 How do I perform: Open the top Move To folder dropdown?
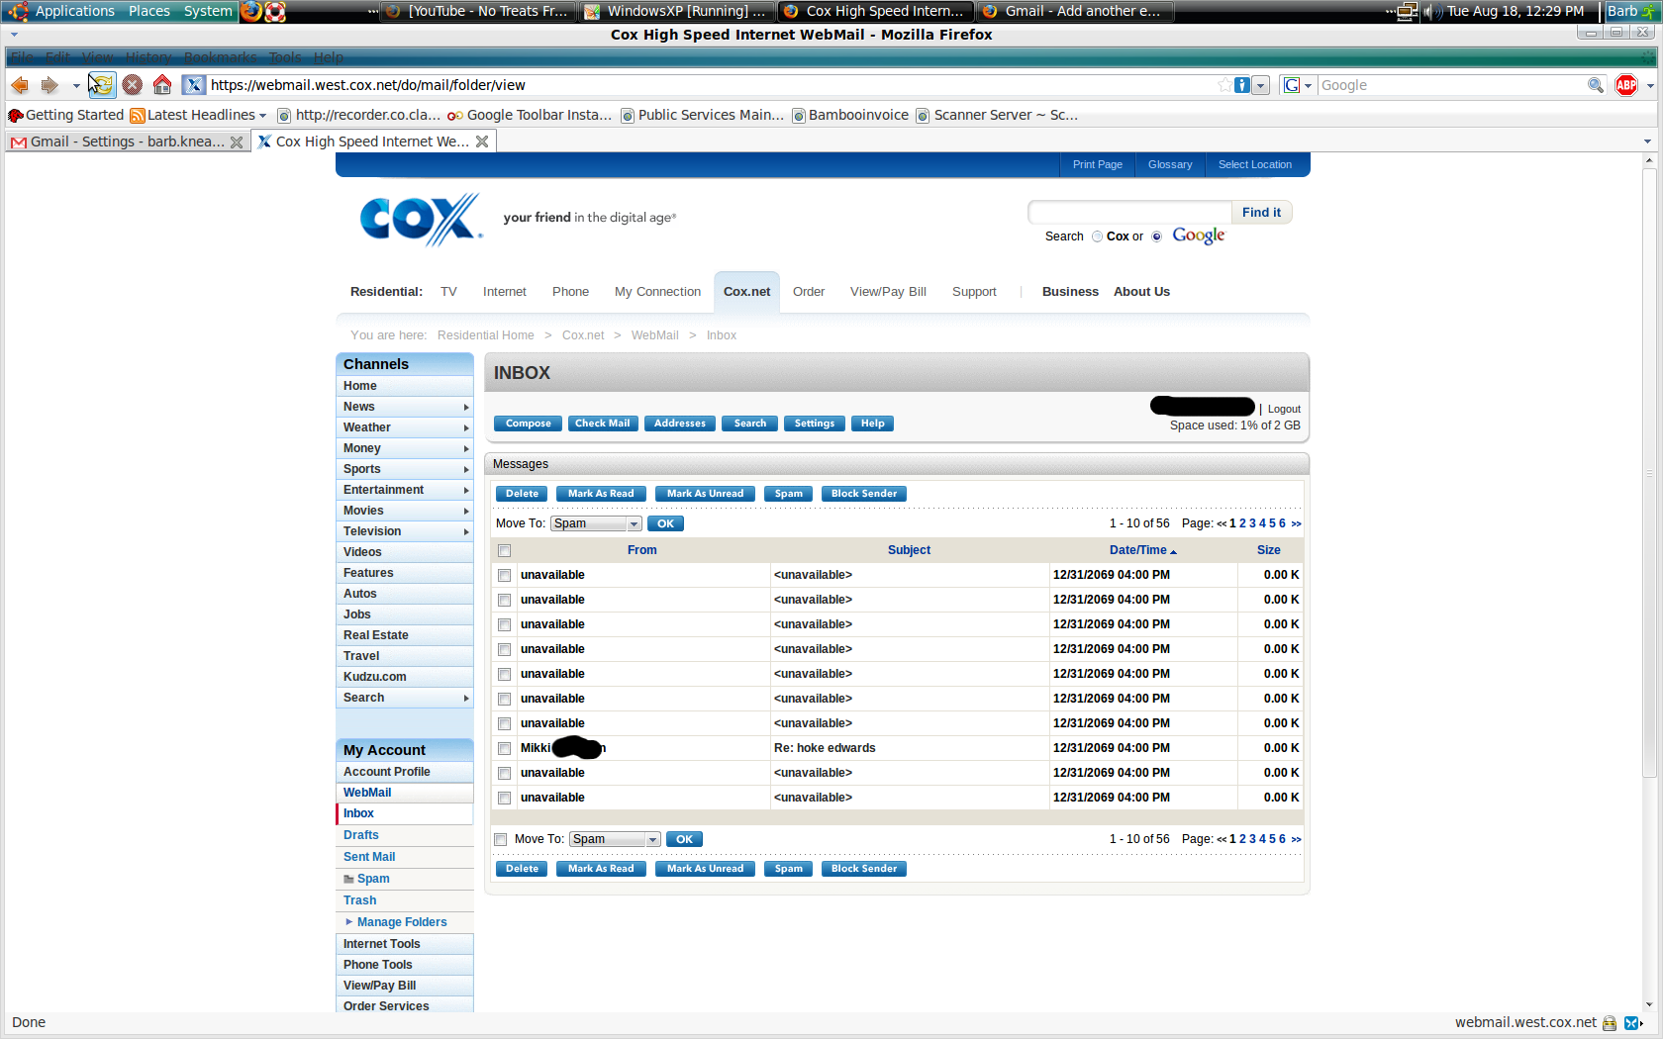coord(596,523)
